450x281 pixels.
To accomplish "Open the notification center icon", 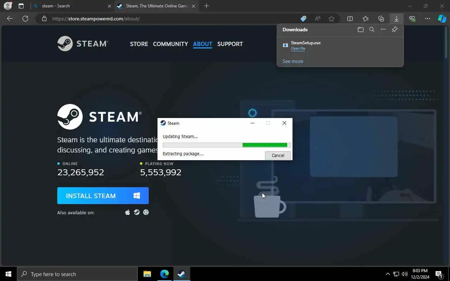I will click(x=439, y=274).
